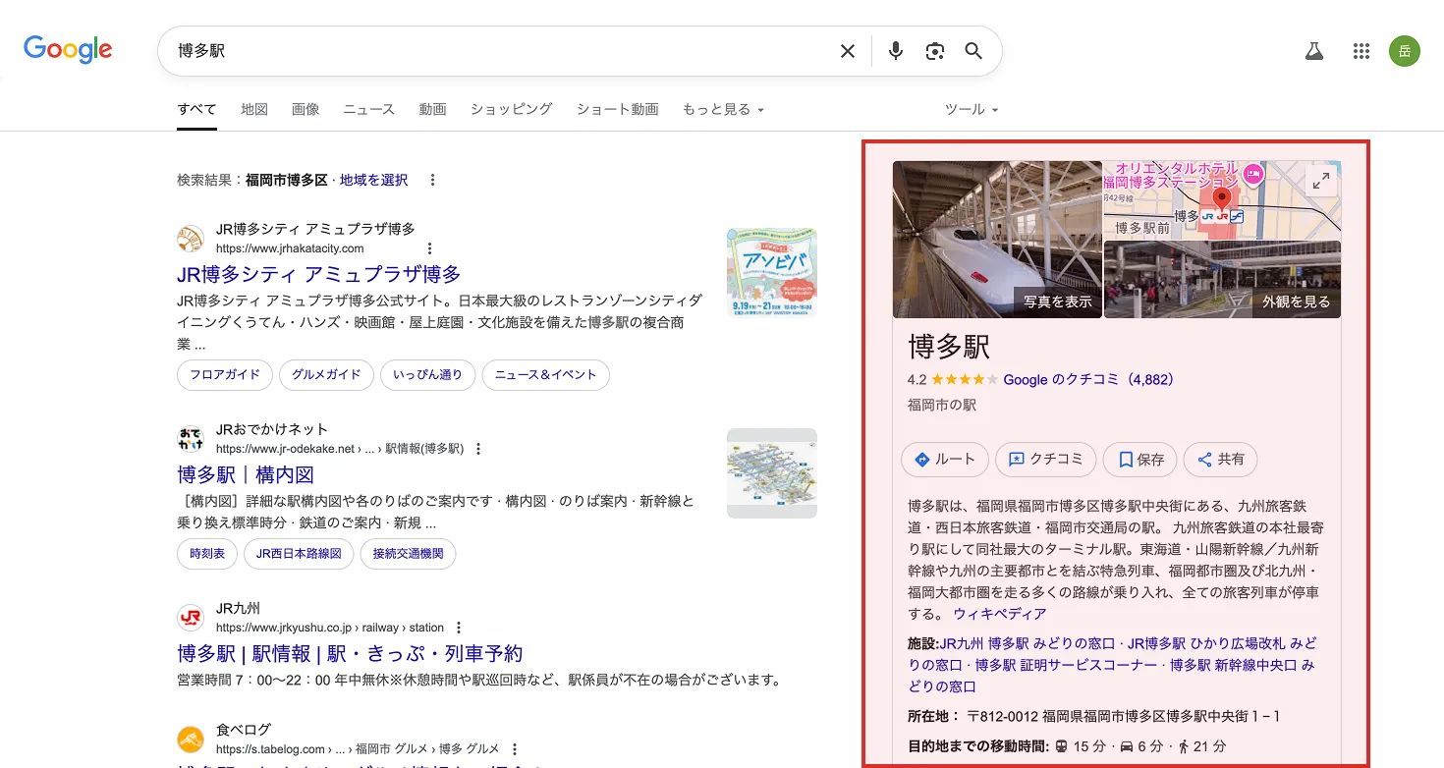Click the 地域を選択 link
This screenshot has height=768, width=1444.
tap(373, 180)
